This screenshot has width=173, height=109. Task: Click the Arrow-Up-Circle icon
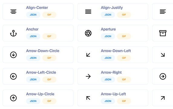coord(13,98)
